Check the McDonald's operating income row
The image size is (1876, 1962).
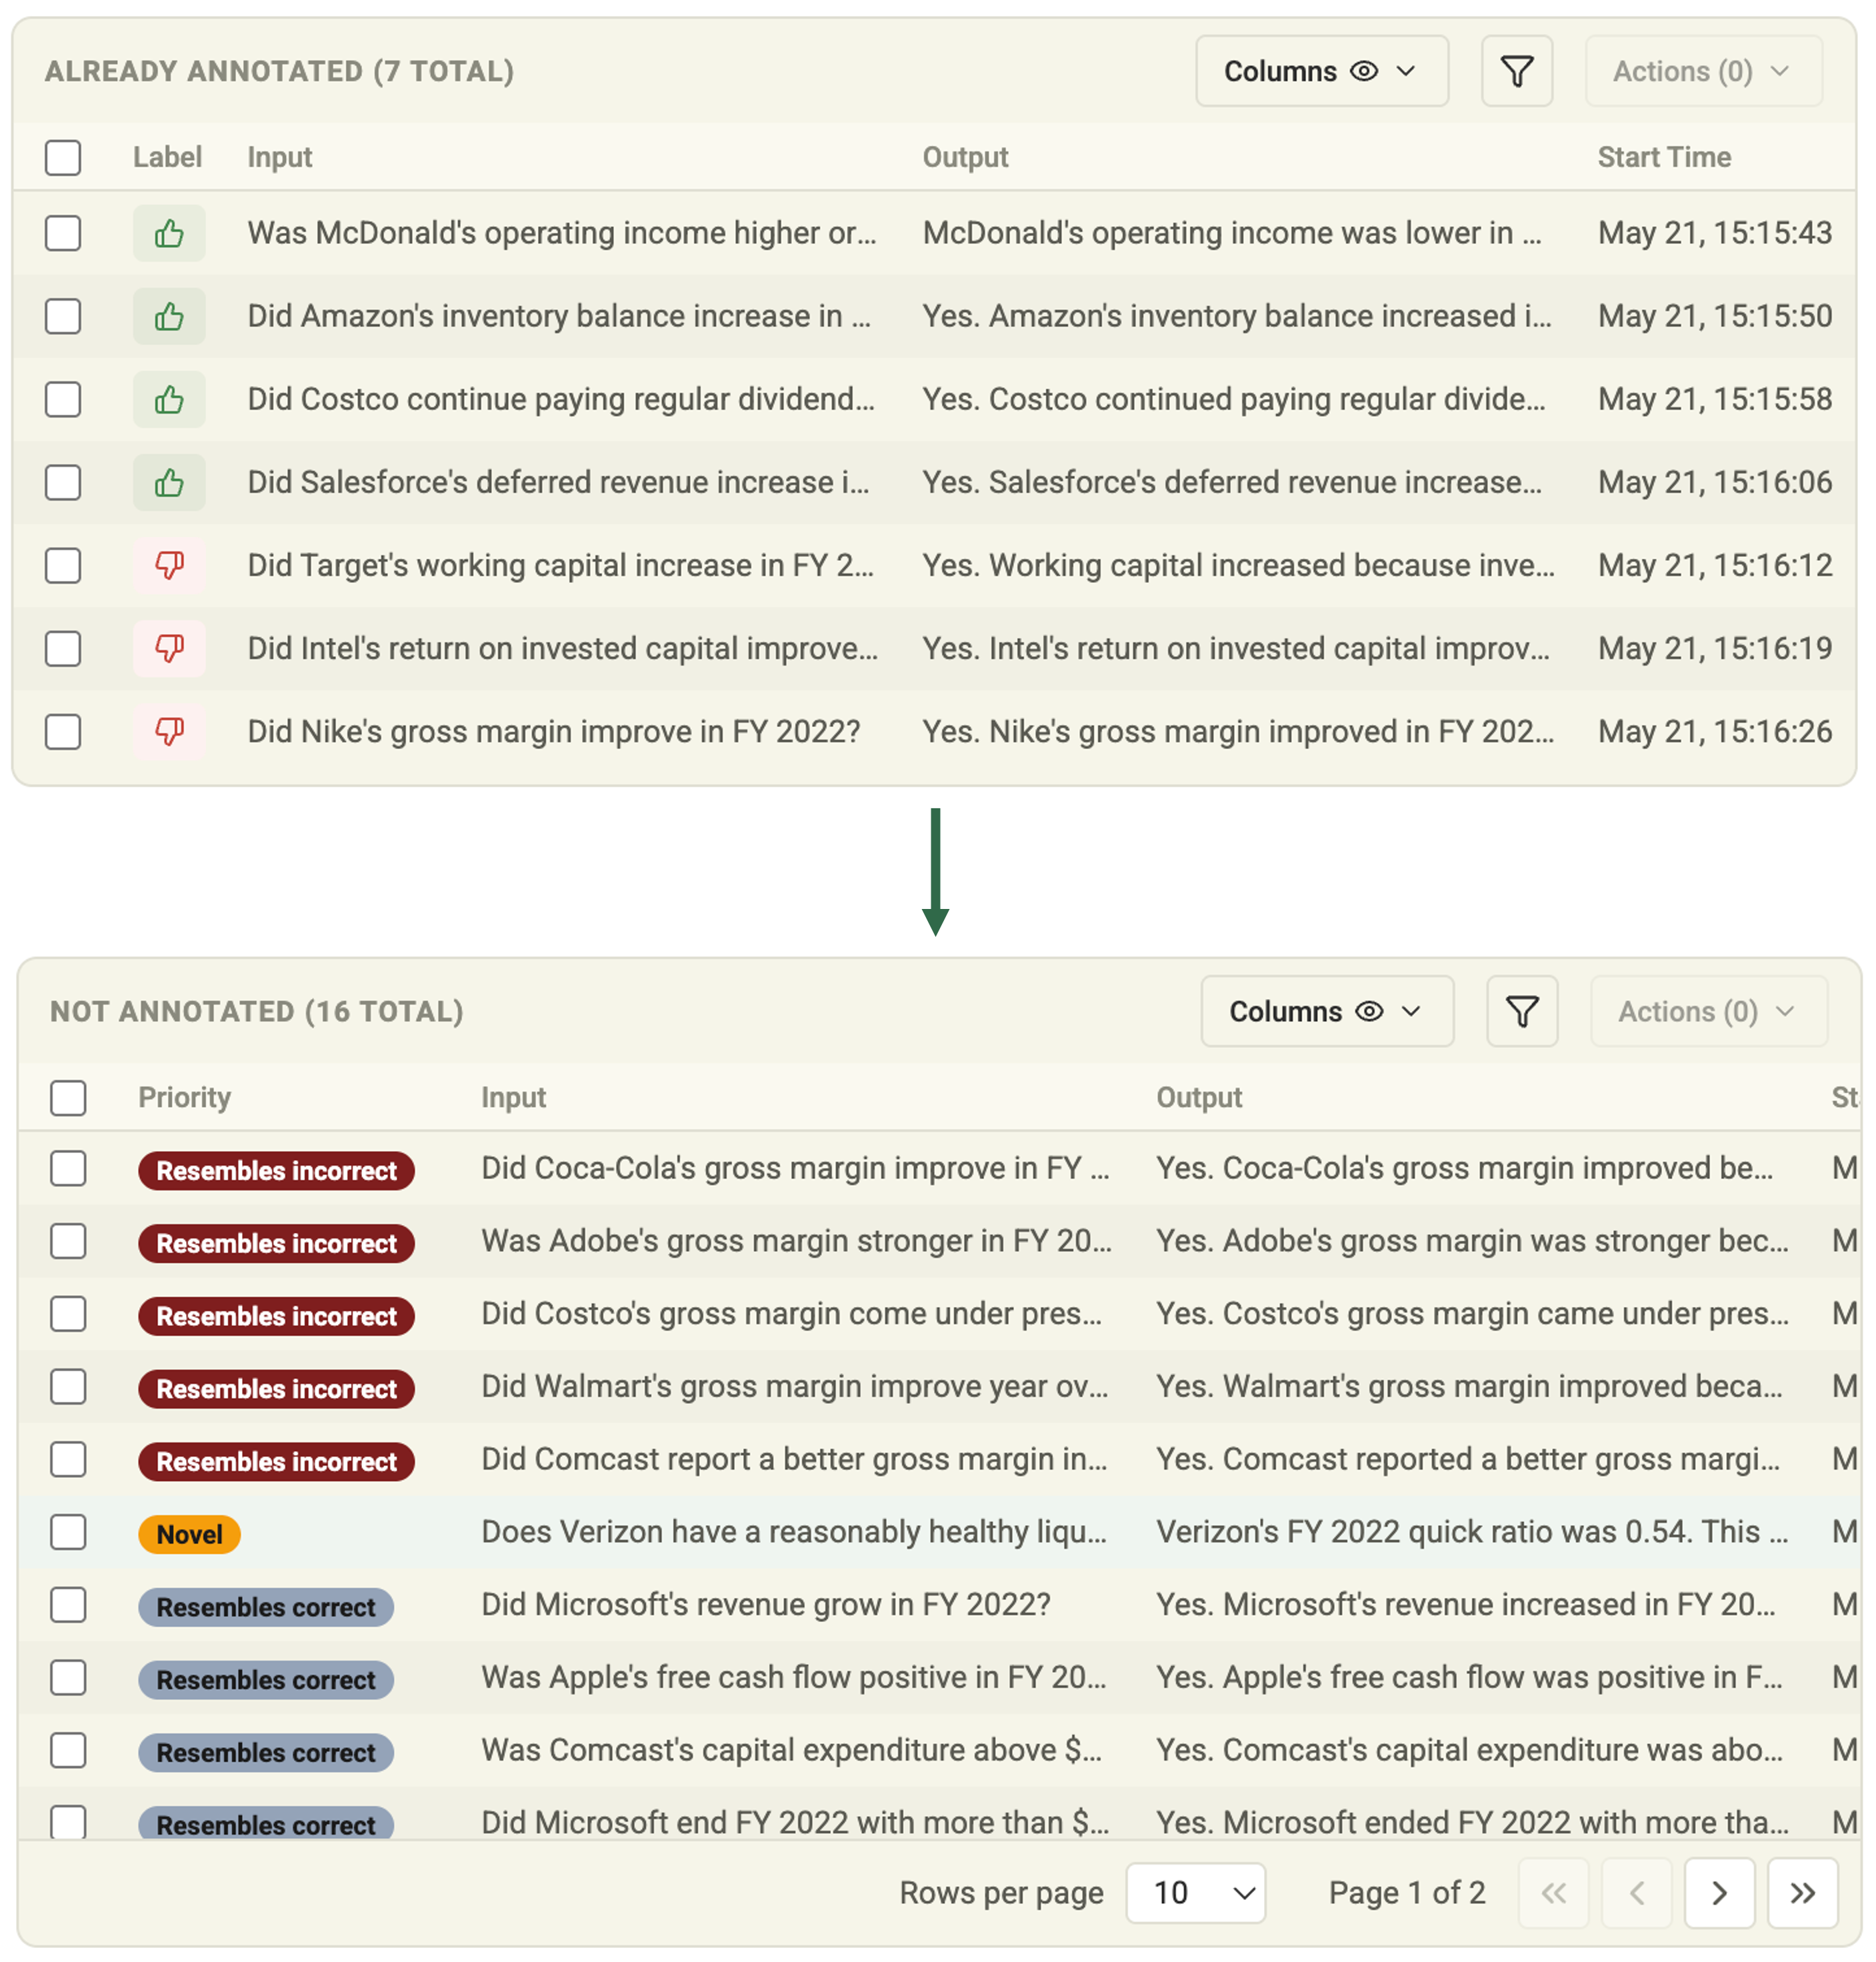(x=63, y=233)
